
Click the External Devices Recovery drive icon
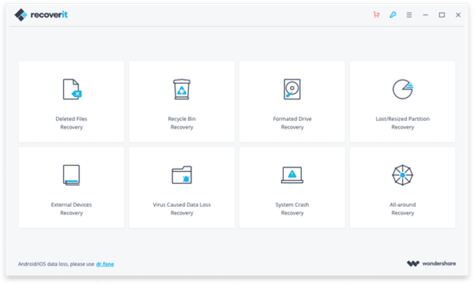pos(71,175)
